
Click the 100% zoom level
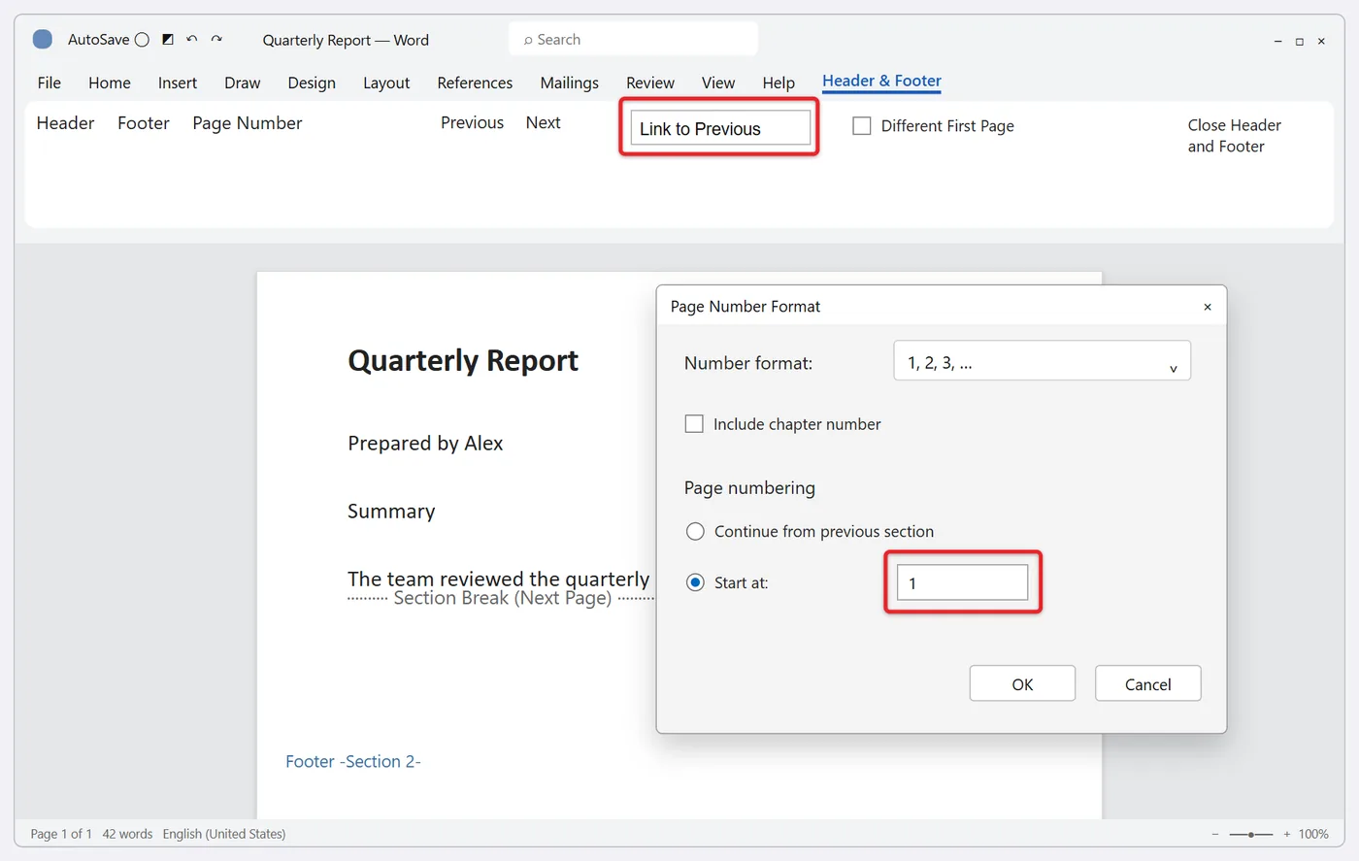click(1313, 834)
